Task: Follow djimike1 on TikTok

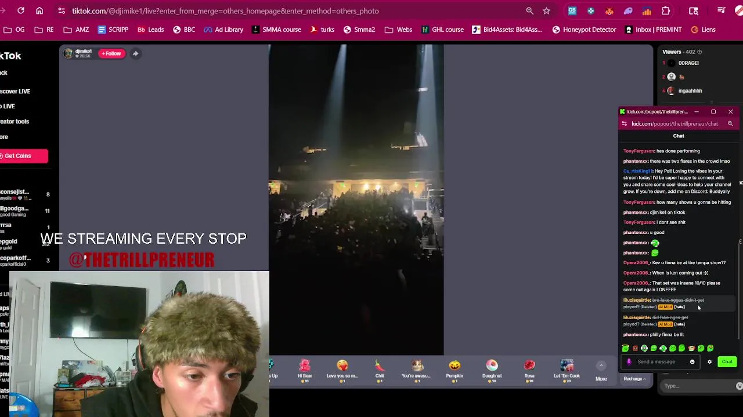Action: click(111, 53)
